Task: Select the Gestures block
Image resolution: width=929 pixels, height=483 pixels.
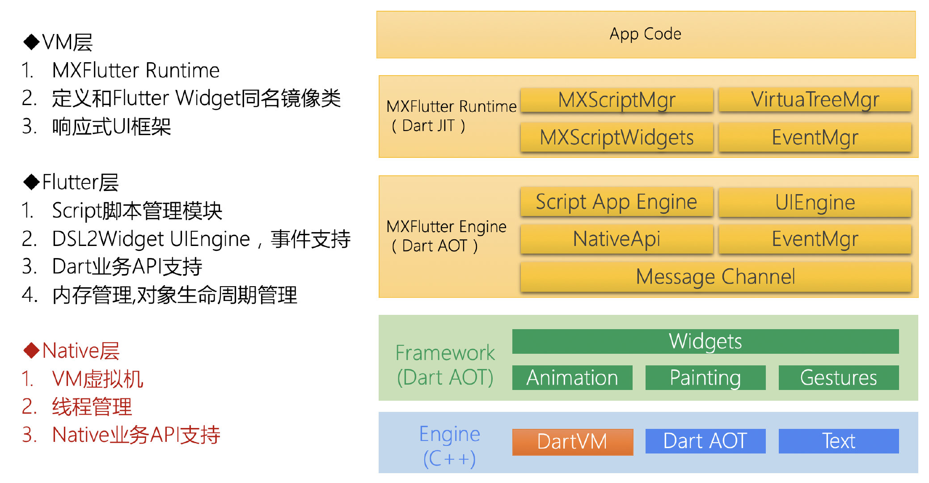Action: (x=839, y=377)
